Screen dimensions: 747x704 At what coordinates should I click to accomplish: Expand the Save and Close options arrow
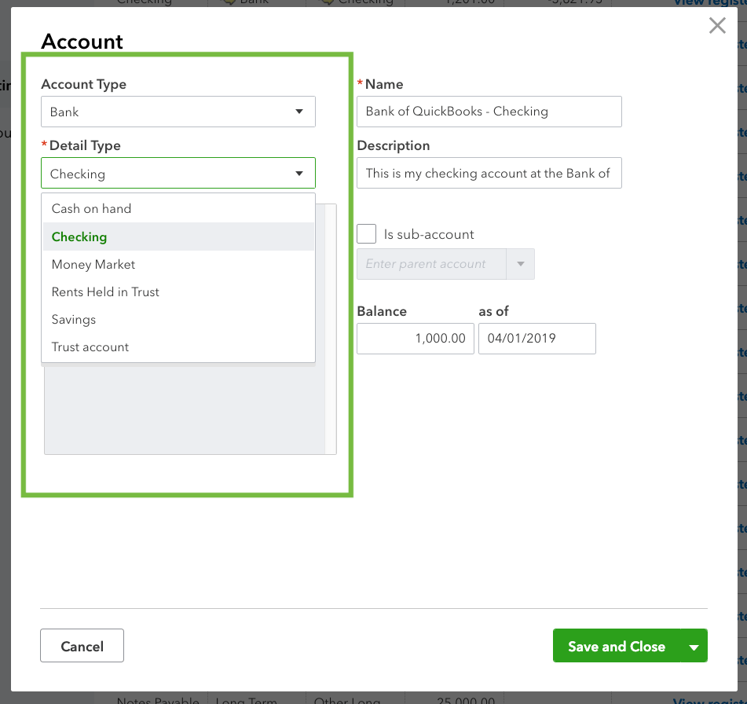click(x=694, y=646)
